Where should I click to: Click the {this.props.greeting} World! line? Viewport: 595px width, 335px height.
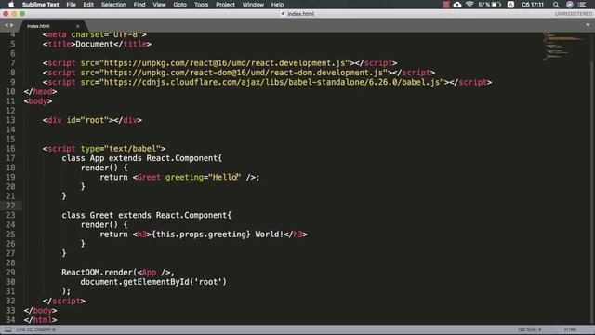(x=204, y=234)
